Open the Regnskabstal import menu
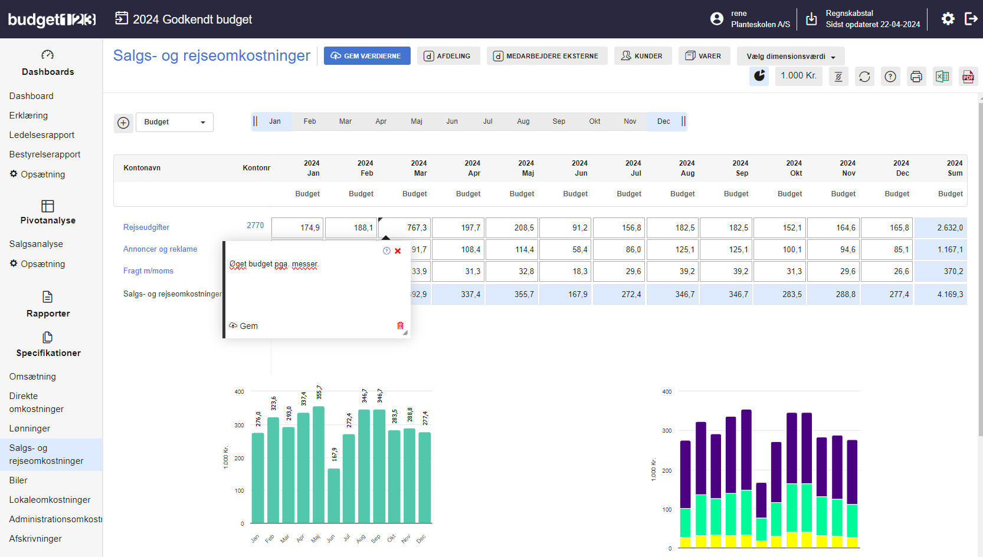Image resolution: width=983 pixels, height=557 pixels. click(812, 19)
